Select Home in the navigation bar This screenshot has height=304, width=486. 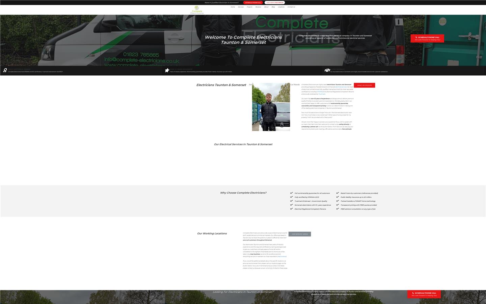click(233, 7)
